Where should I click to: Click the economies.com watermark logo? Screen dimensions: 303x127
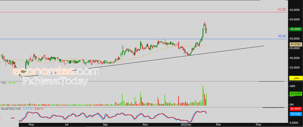coord(56,72)
